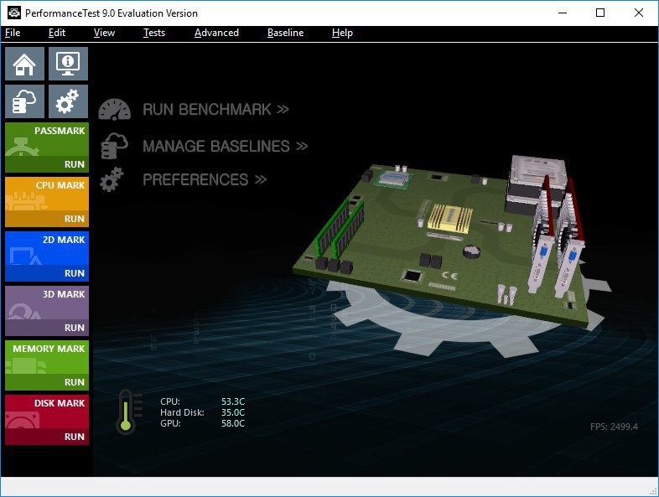
Task: Open the Edit menu
Action: coord(57,33)
